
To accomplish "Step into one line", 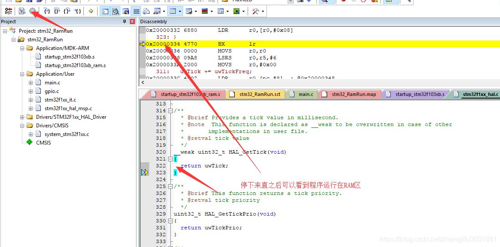I will coord(47,11).
